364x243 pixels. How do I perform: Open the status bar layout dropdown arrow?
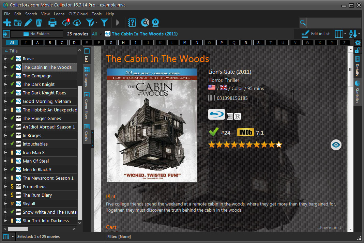13,237
